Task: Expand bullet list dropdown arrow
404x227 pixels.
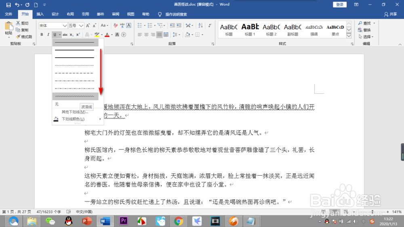Action: (145, 25)
